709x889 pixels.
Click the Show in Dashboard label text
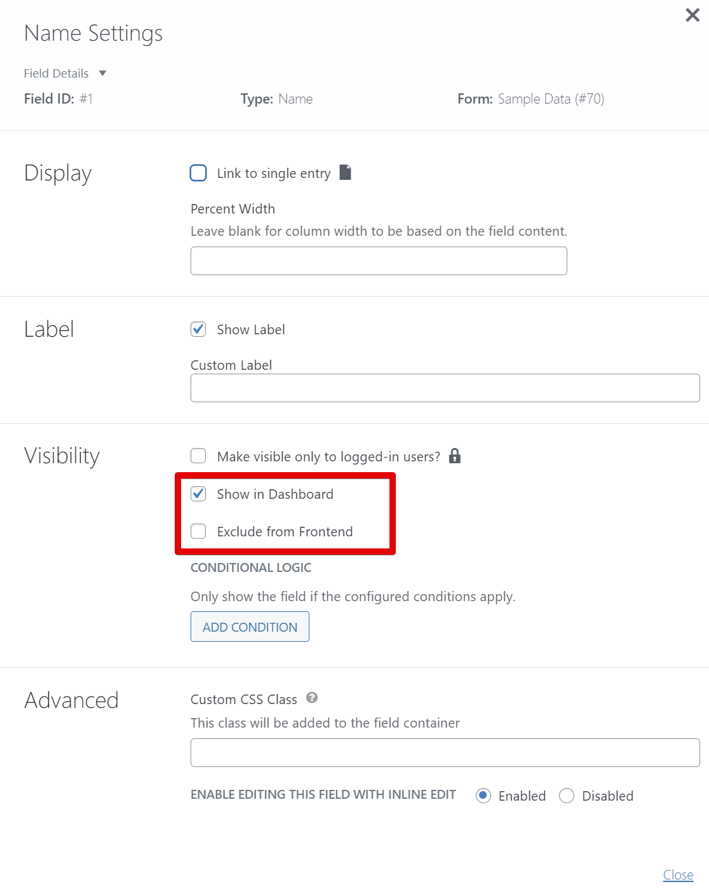point(275,494)
